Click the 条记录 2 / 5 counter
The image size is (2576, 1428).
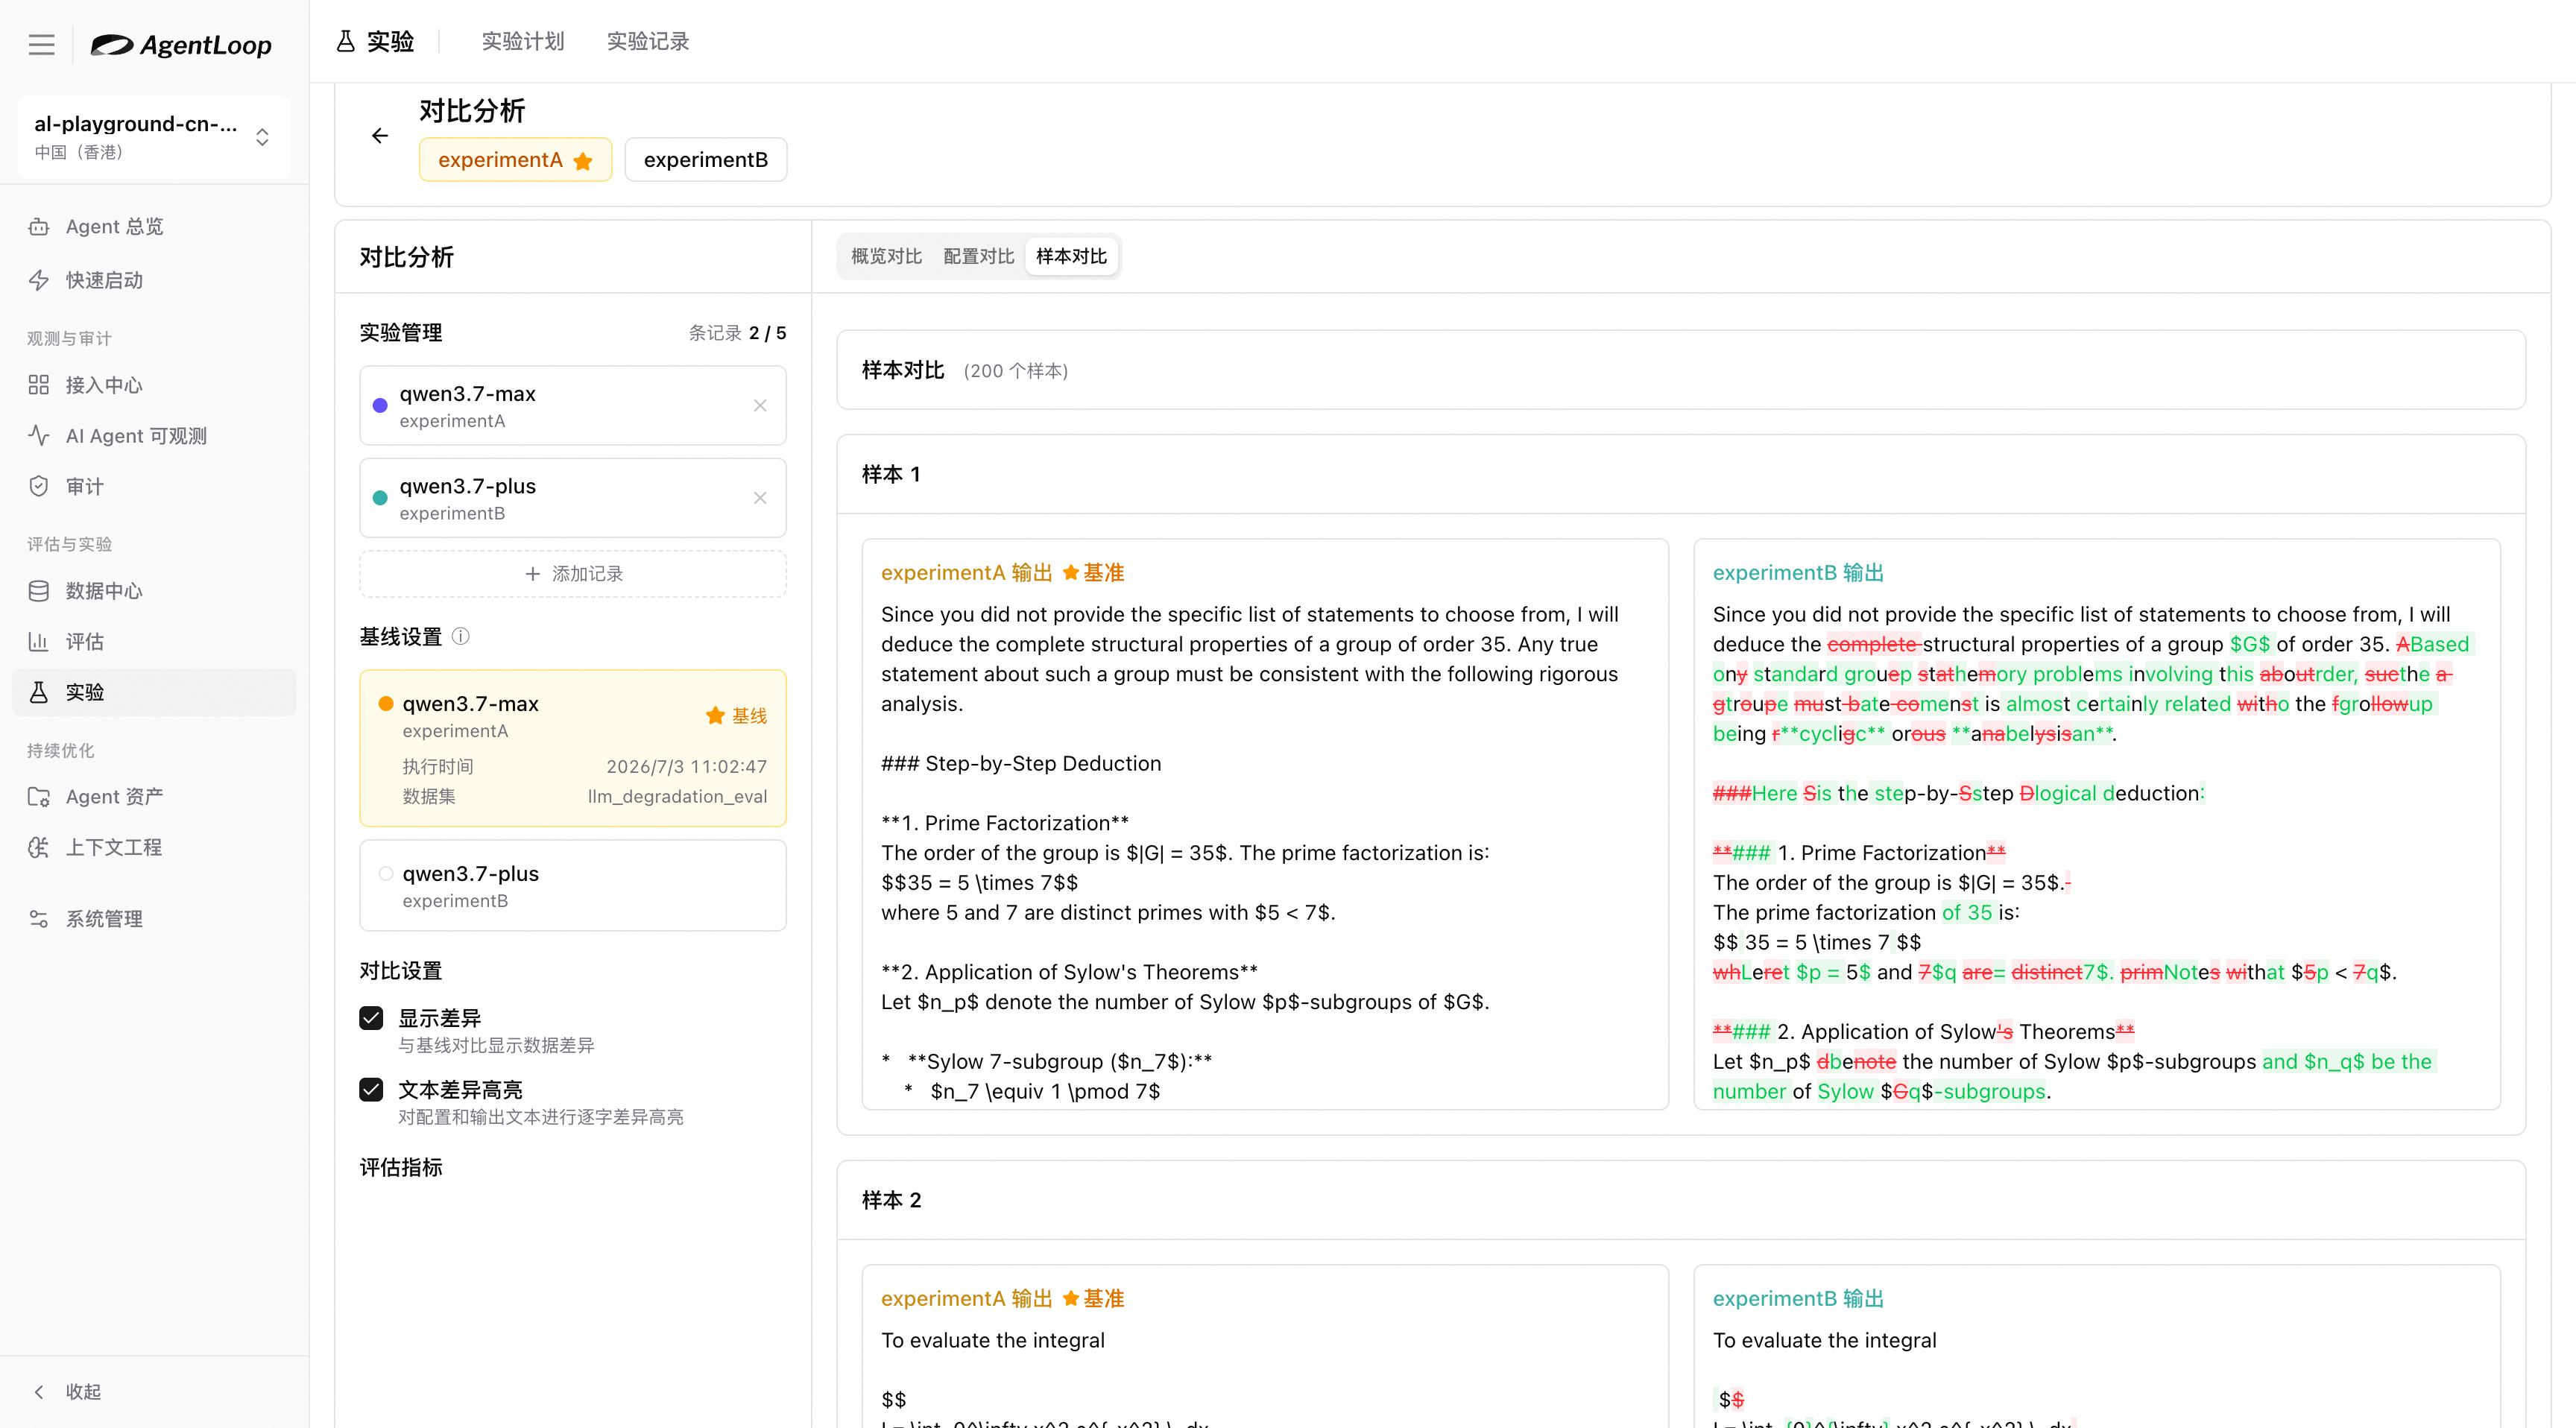pyautogui.click(x=737, y=333)
